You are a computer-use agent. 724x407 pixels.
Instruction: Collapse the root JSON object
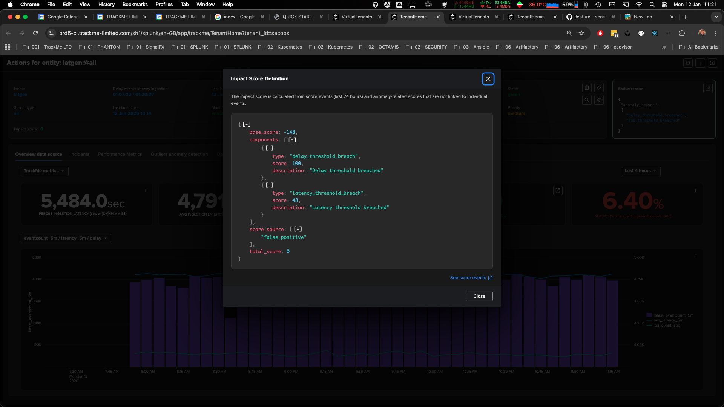coord(247,124)
